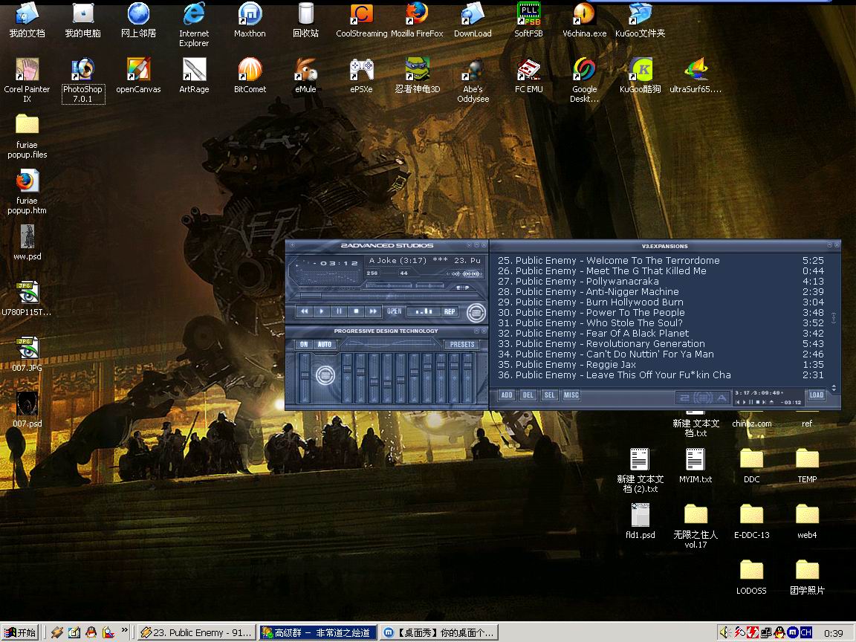
Task: Toggle shuffle button left of REP
Action: coord(424,312)
